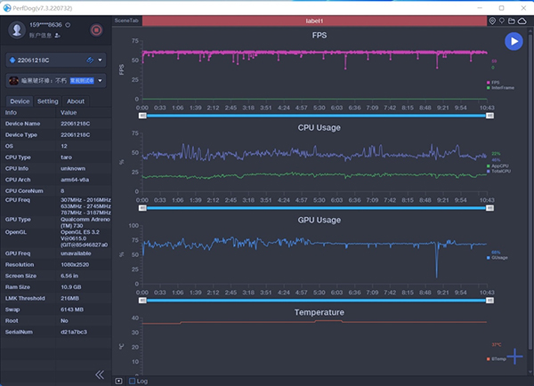Click the first map pin marker icon
The height and width of the screenshot is (386, 534).
click(494, 20)
